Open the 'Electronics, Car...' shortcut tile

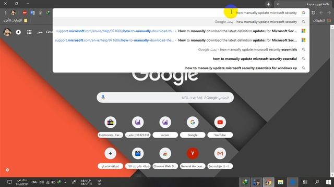click(x=110, y=127)
